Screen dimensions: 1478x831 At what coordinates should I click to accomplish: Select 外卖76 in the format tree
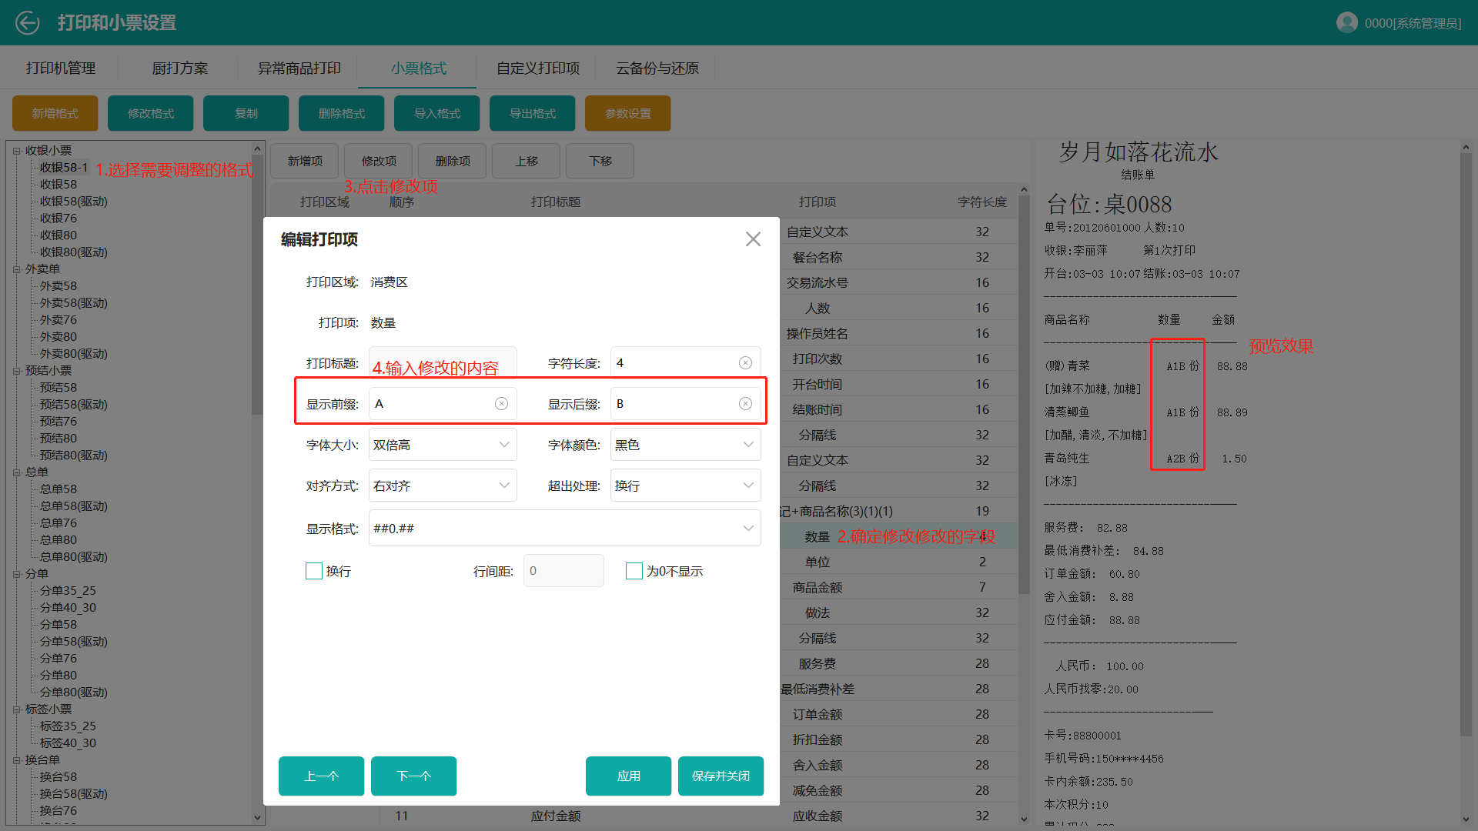pos(59,320)
